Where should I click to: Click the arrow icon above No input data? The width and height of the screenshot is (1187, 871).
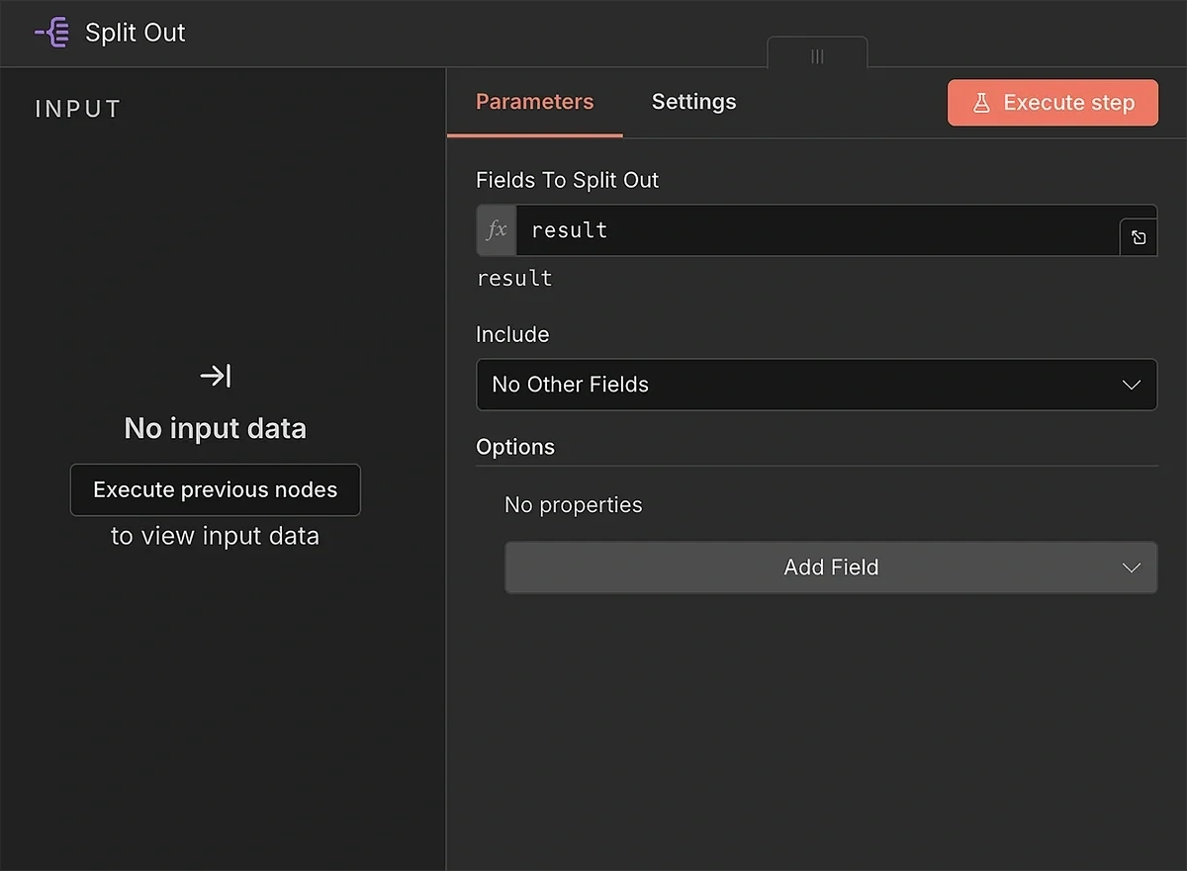(215, 376)
